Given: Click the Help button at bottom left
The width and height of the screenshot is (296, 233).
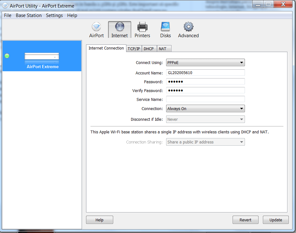Looking at the screenshot, I should coord(99,220).
